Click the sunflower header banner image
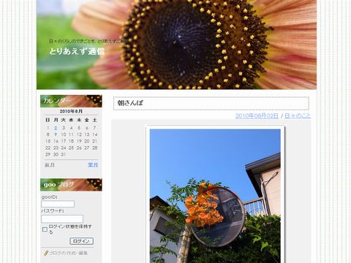 176,45
